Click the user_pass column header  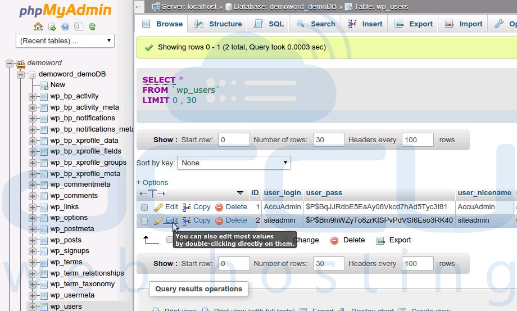coord(324,193)
